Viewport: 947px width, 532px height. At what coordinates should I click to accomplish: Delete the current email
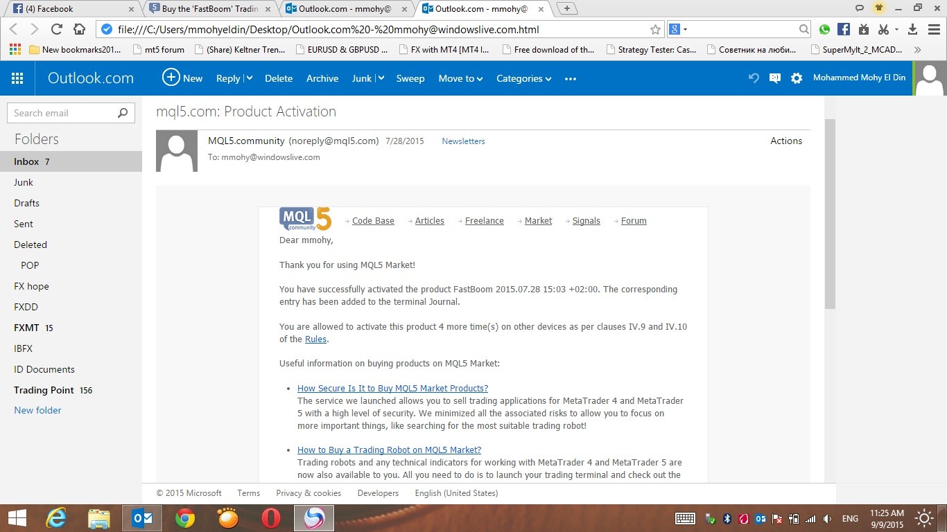click(279, 78)
